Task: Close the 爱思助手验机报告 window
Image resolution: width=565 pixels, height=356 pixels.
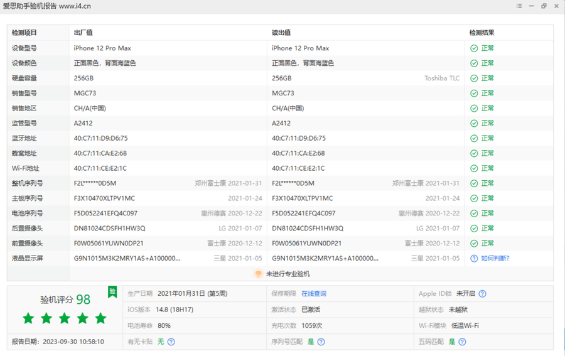Action: [556, 6]
